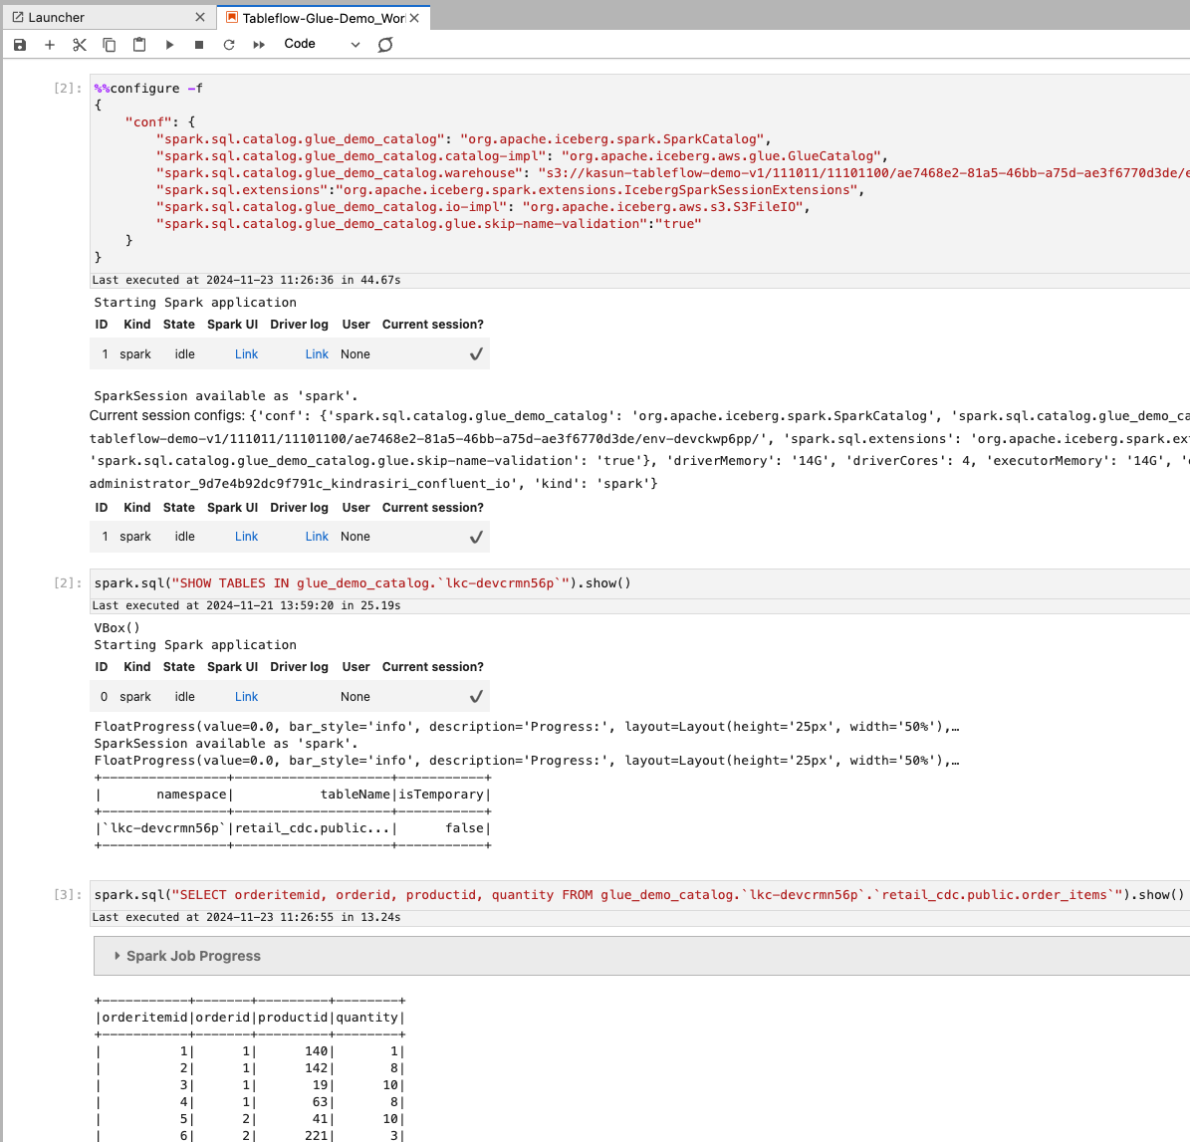The width and height of the screenshot is (1190, 1142).
Task: Click current session checkmark for session 0
Action: click(476, 697)
